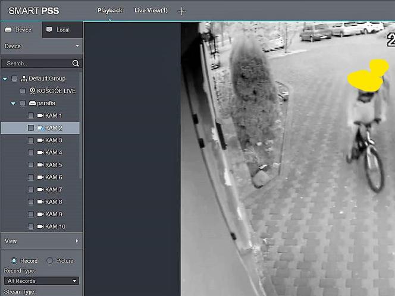This screenshot has height=296, width=395.
Task: Open the Playback tab
Action: (110, 11)
